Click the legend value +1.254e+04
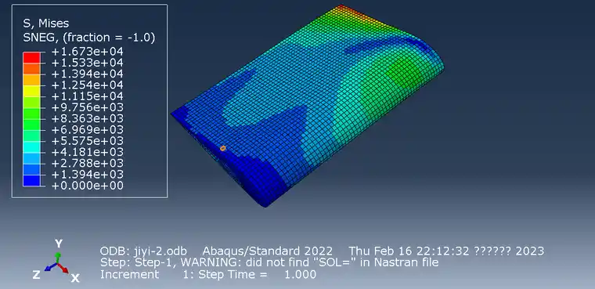Viewport: 595px width, 289px height. (x=87, y=85)
